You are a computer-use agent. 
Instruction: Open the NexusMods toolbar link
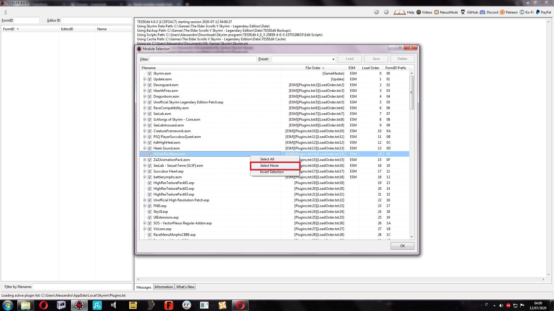(446, 12)
